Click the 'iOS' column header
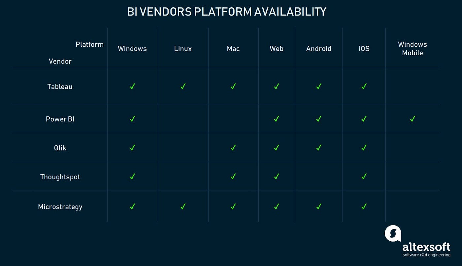The image size is (462, 266). point(364,49)
